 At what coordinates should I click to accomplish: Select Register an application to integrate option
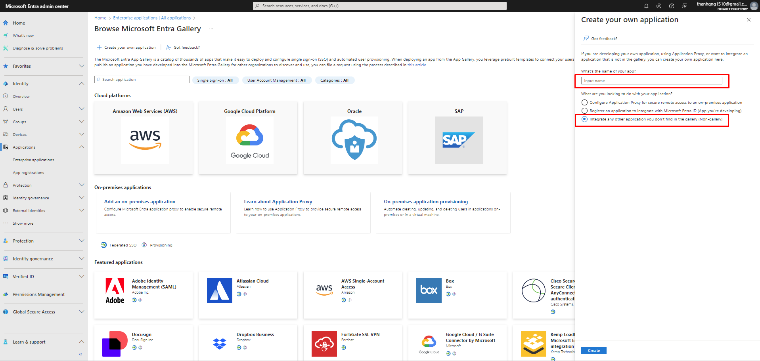pyautogui.click(x=584, y=111)
